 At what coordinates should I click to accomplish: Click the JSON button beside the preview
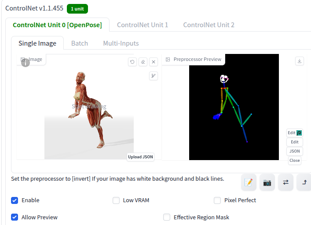point(295,151)
